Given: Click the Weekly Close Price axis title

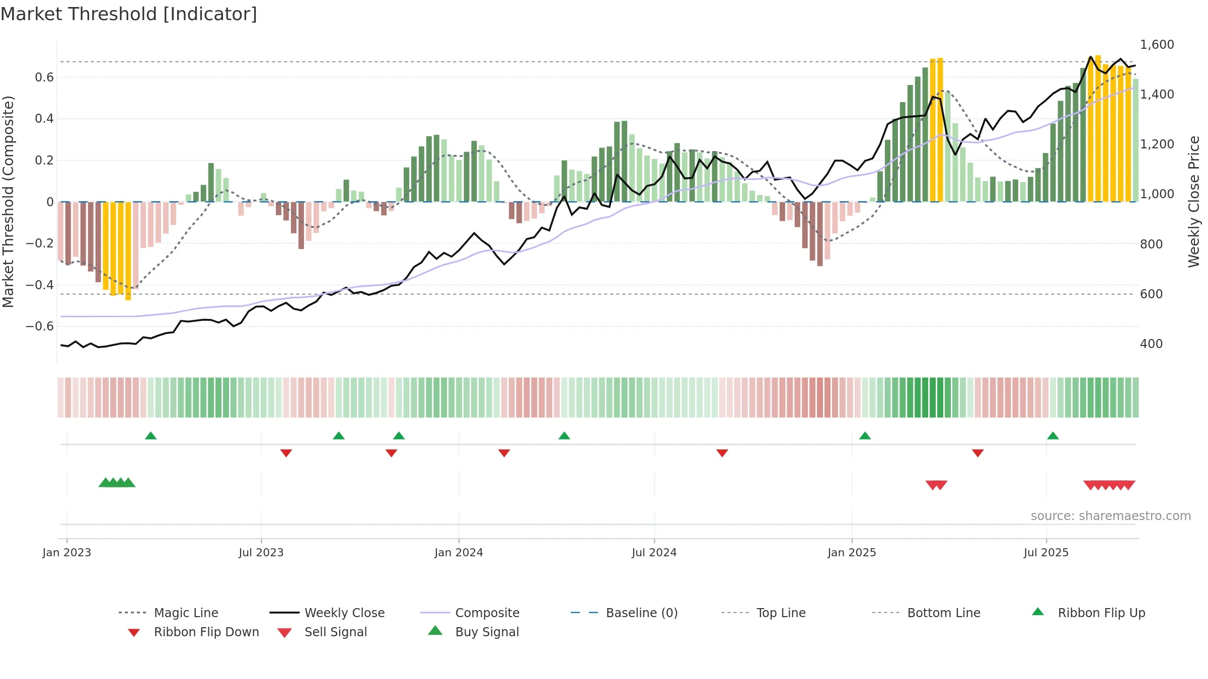Looking at the screenshot, I should 1194,202.
